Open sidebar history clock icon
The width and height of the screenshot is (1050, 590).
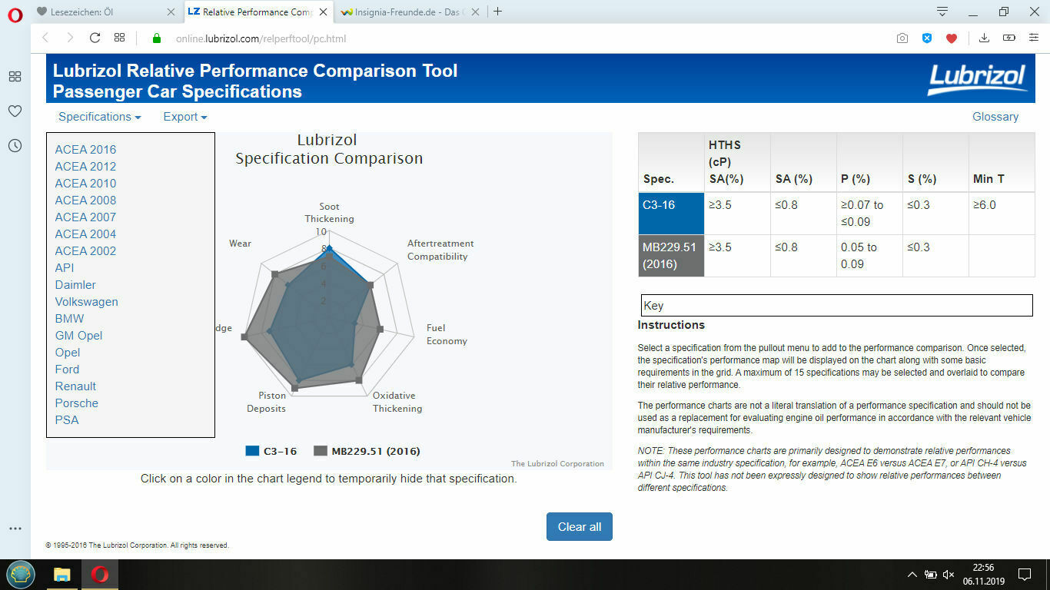click(15, 145)
